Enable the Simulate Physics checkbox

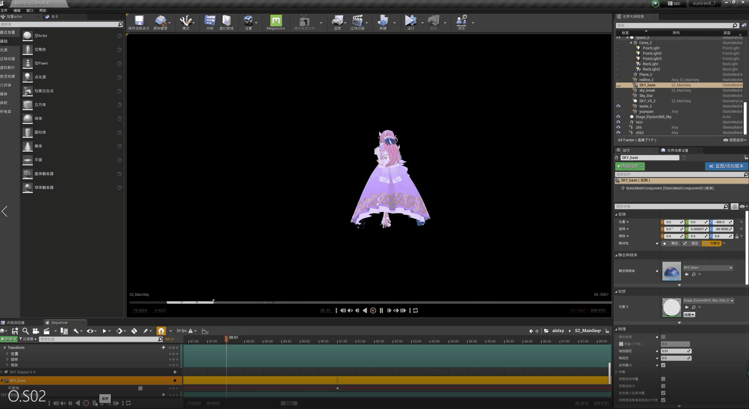tap(663, 337)
